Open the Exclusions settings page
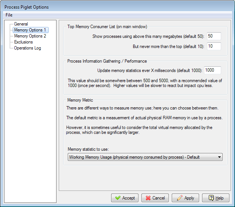 [x=24, y=42]
